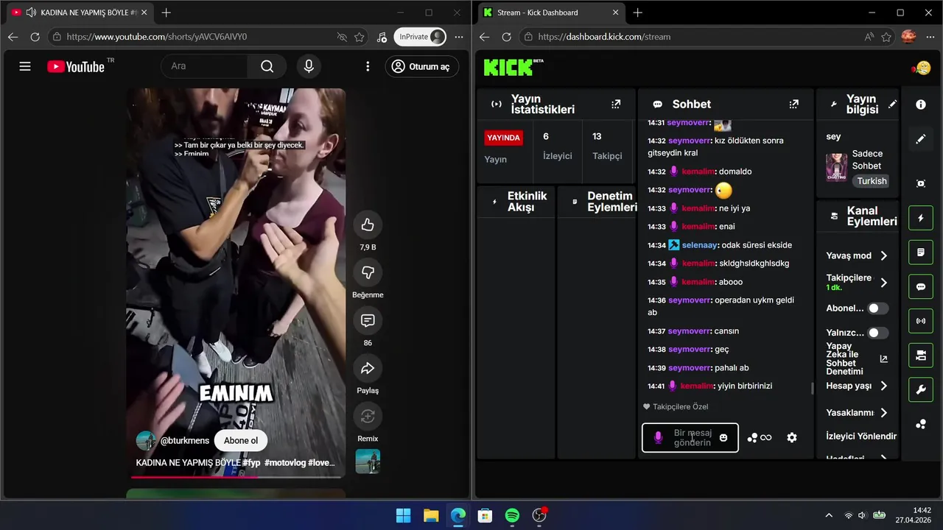Image resolution: width=943 pixels, height=530 pixels.
Task: Open the Remix icon on the short
Action: click(368, 417)
